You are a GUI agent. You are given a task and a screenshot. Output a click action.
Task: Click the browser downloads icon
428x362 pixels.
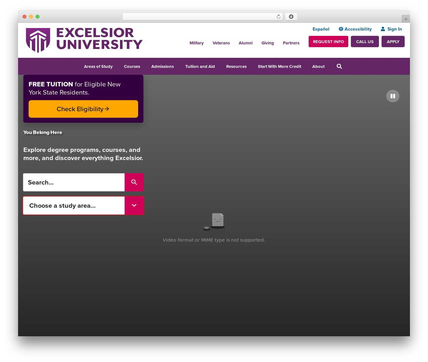point(291,17)
